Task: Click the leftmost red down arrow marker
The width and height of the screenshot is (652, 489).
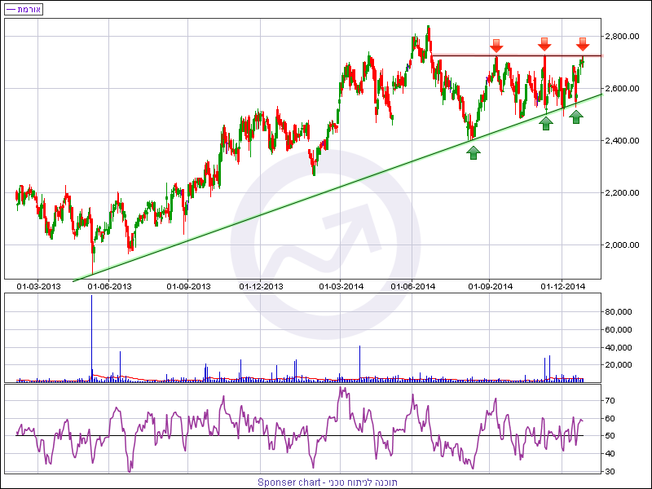Action: click(496, 45)
